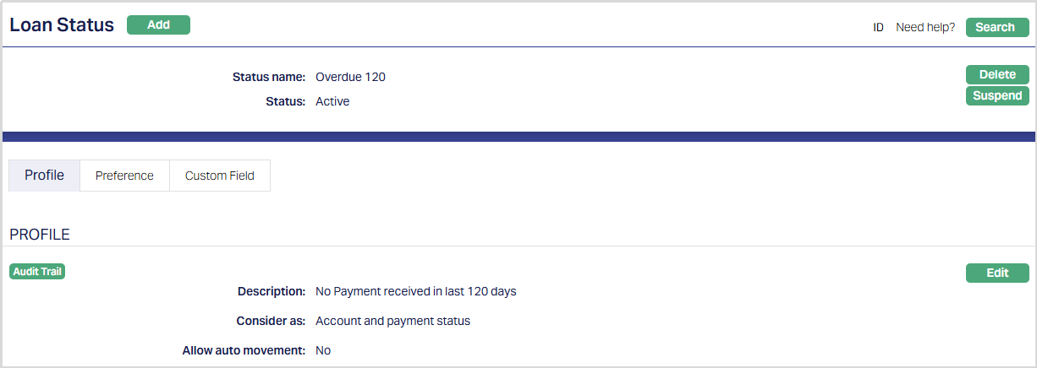Select the Profile tab
This screenshot has width=1037, height=368.
[44, 176]
